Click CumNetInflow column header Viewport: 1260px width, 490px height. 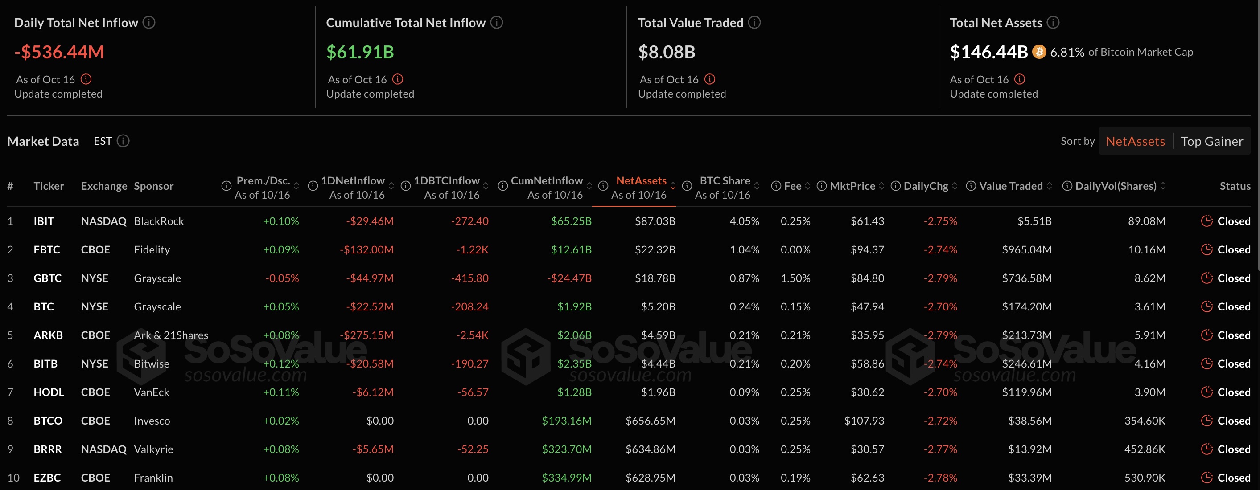click(x=546, y=181)
